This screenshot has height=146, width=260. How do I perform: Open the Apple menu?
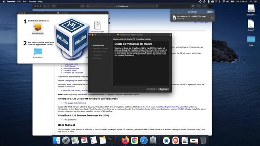point(4,2)
